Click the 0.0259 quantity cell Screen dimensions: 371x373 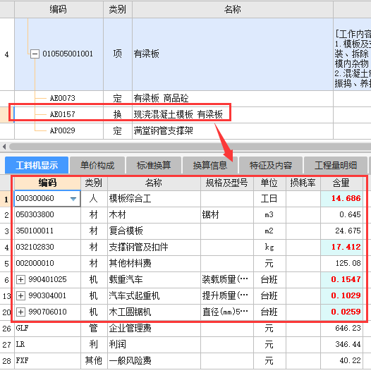(341, 312)
